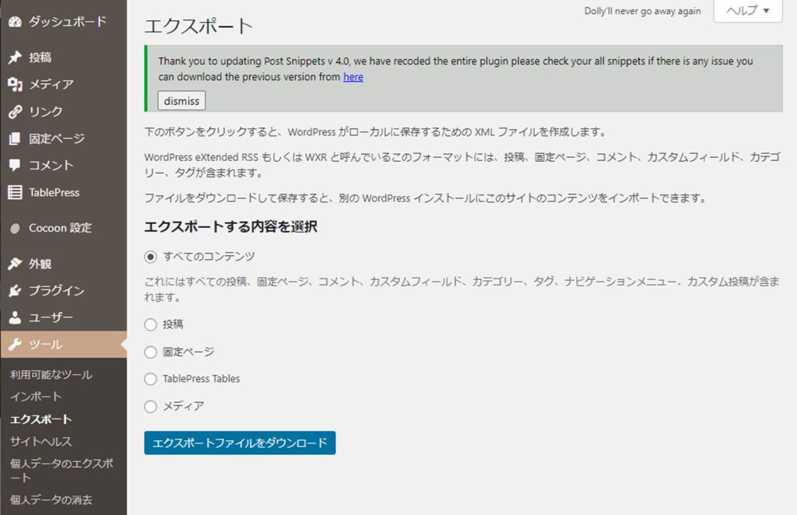Click the Pages icon beside 固定ページ

pos(15,138)
